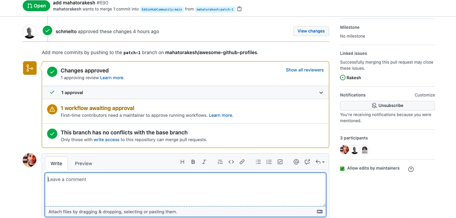Mention a user with the @ icon
Image resolution: width=456 pixels, height=218 pixels.
point(296,162)
